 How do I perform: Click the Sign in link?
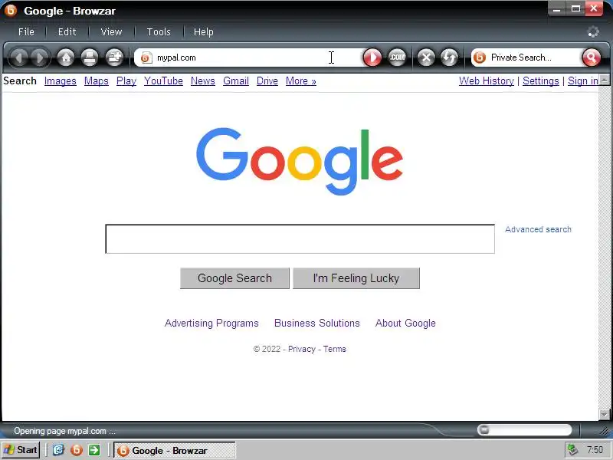(583, 81)
